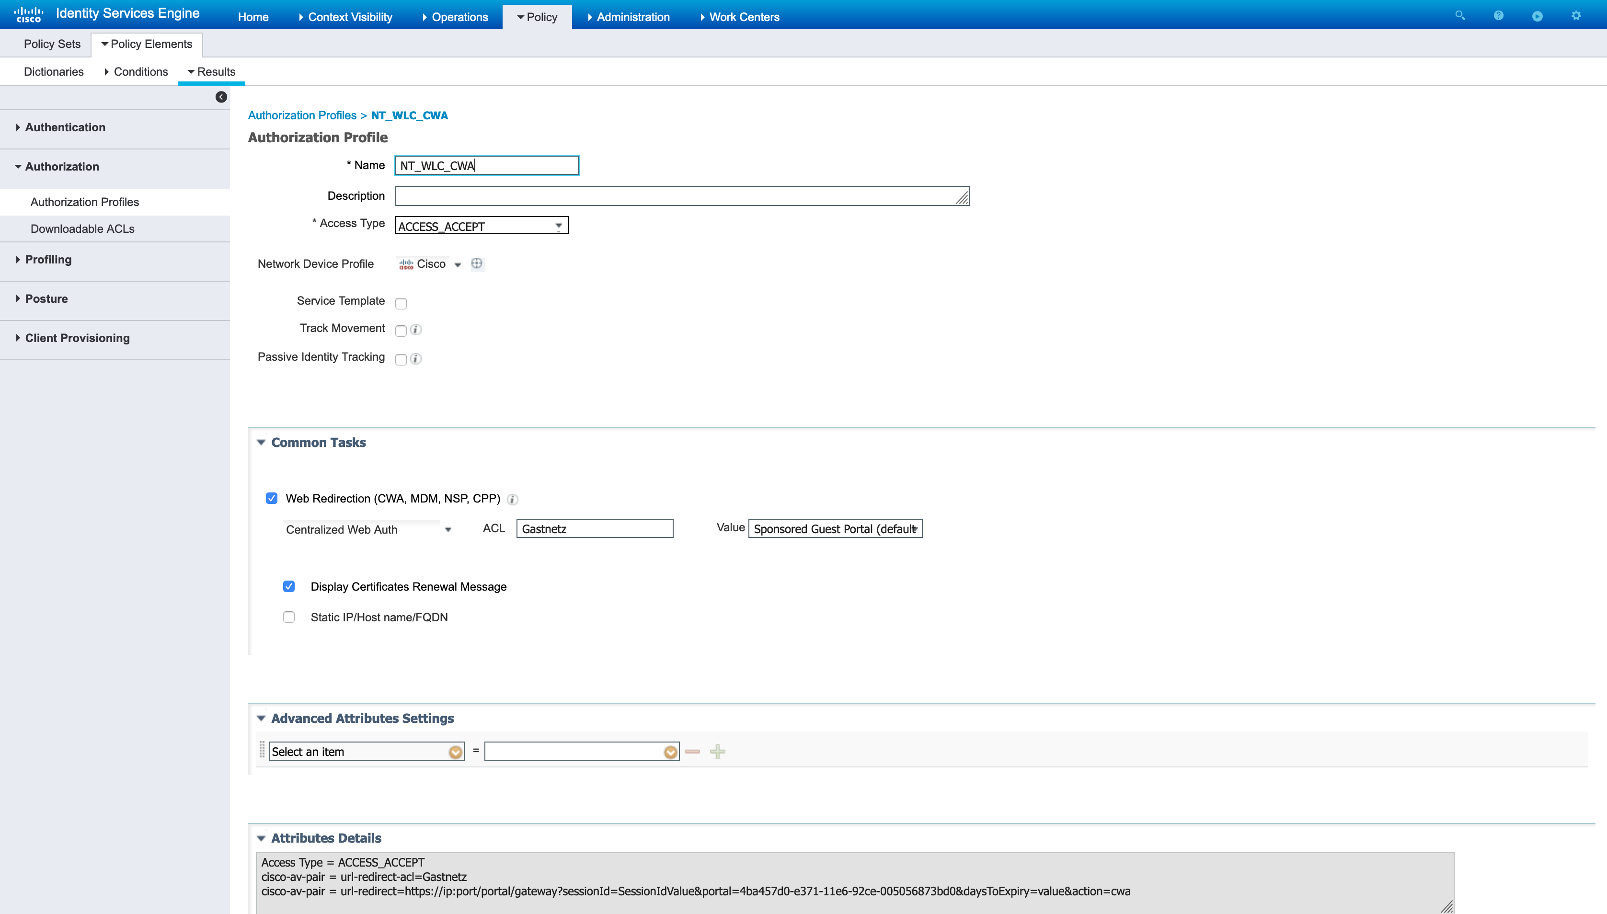This screenshot has height=914, width=1607.
Task: Select the Dictionaries tab
Action: coord(53,71)
